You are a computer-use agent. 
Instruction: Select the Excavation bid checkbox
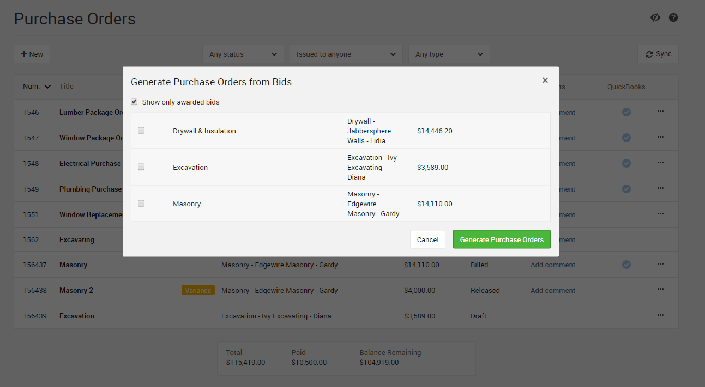pos(141,167)
